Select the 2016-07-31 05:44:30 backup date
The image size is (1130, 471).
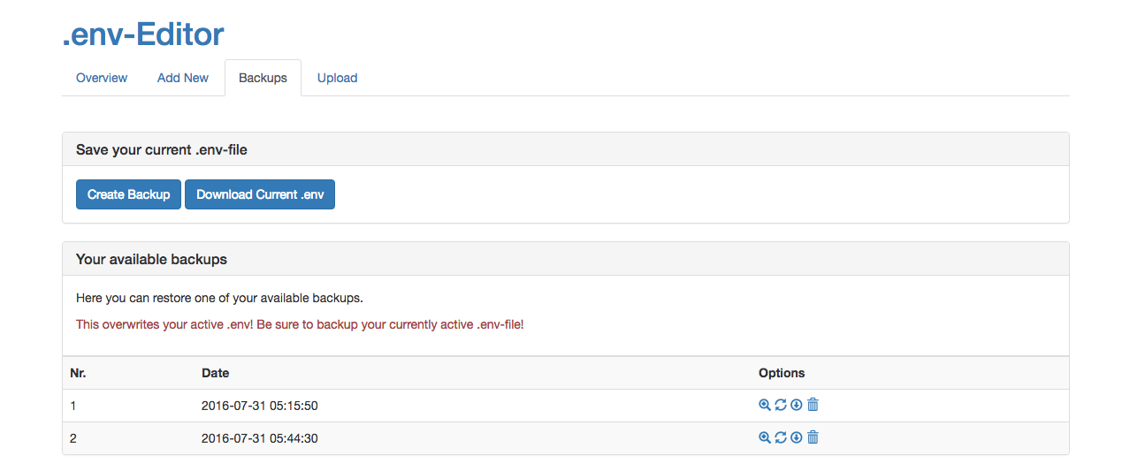(x=259, y=438)
